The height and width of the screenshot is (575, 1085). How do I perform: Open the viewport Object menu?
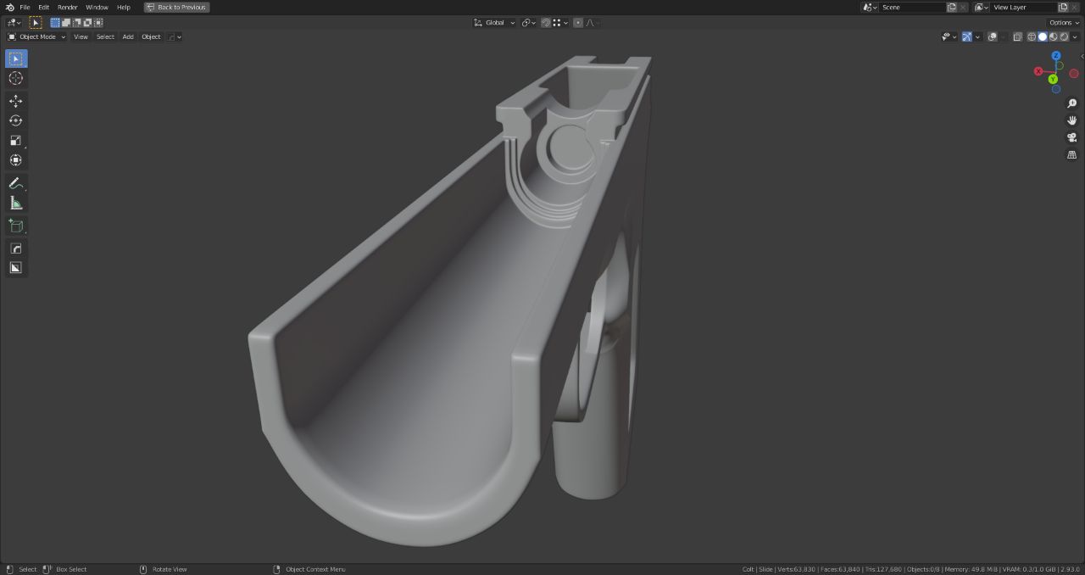tap(151, 36)
